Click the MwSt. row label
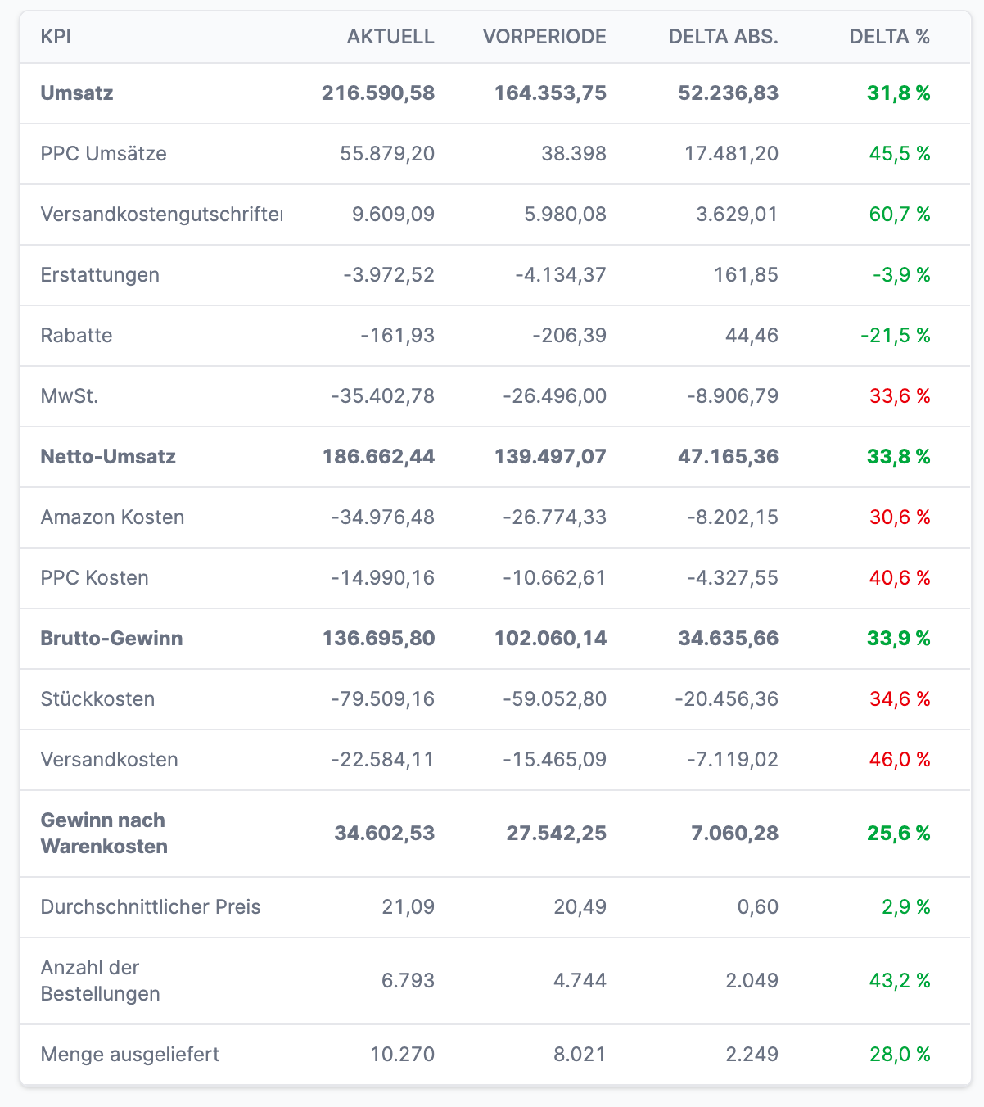Screen dimensions: 984x1107 70,396
